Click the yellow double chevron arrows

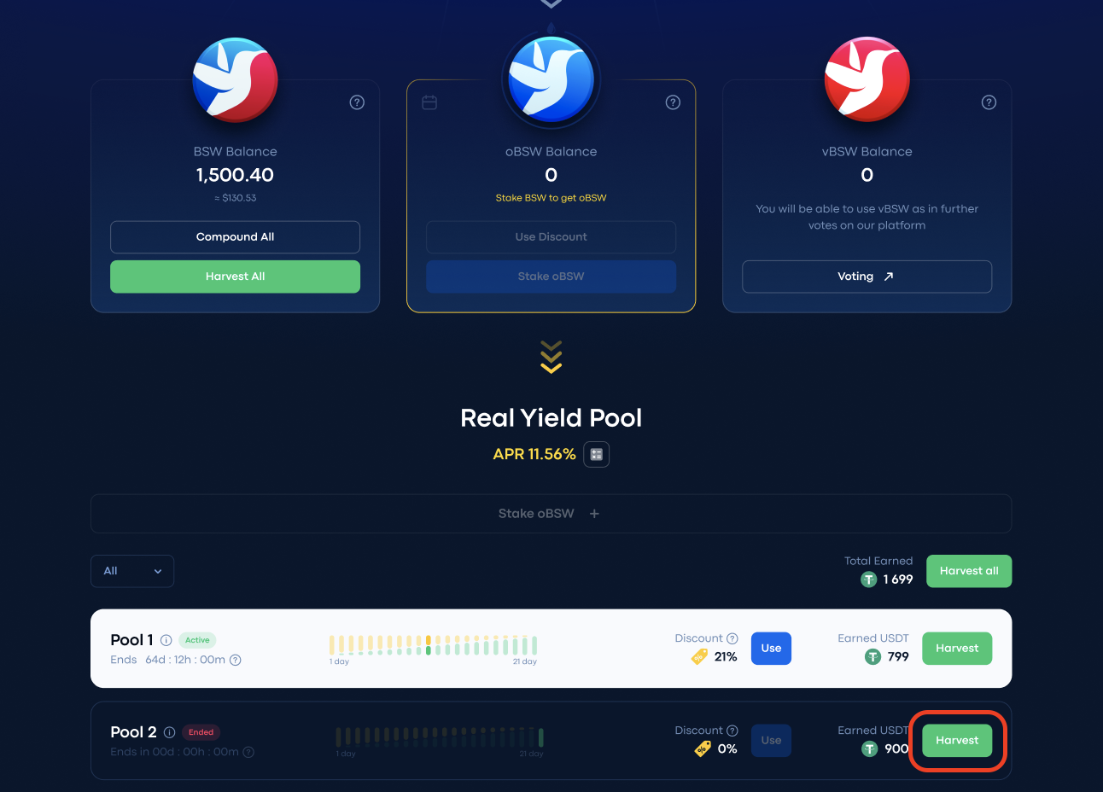pos(551,357)
